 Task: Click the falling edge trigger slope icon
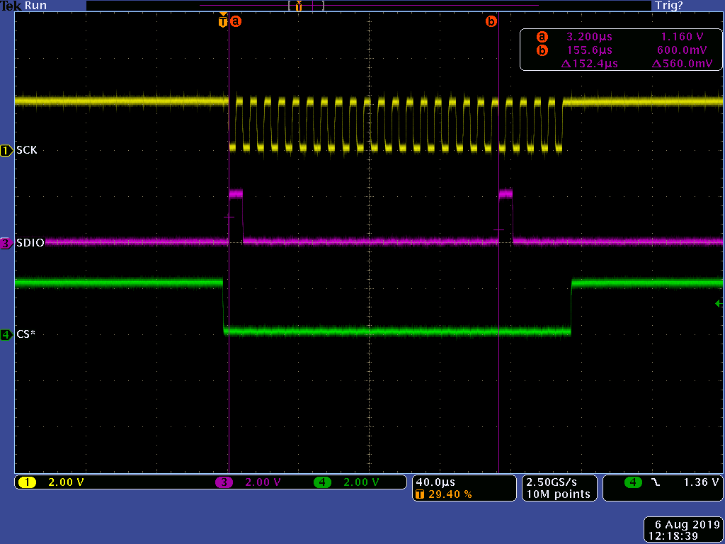[x=656, y=482]
